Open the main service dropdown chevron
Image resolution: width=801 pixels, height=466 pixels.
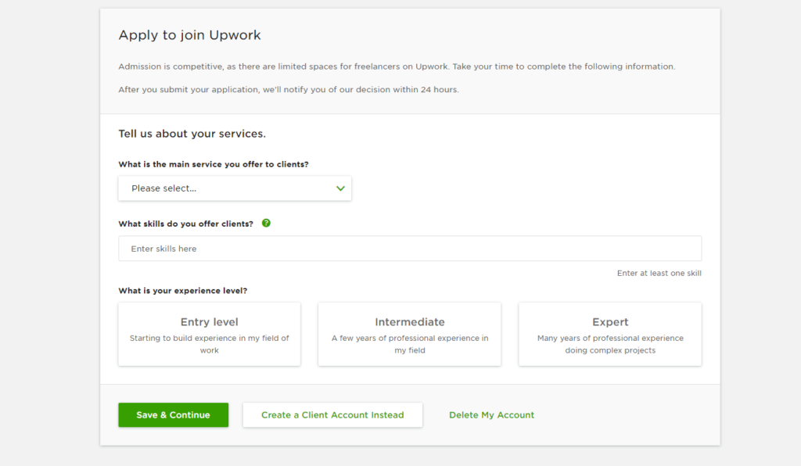[340, 188]
